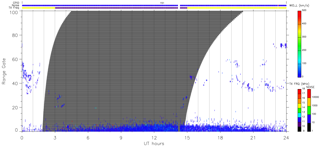322x149 pixels.
Task: Click the 80 tick on Range Gate axis
Action: (x=15, y=35)
